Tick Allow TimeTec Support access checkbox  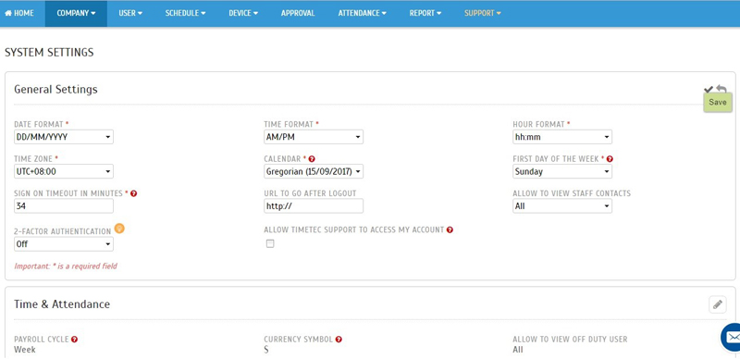(270, 243)
